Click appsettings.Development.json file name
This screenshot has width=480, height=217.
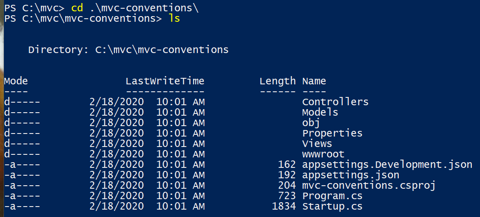tap(387, 165)
